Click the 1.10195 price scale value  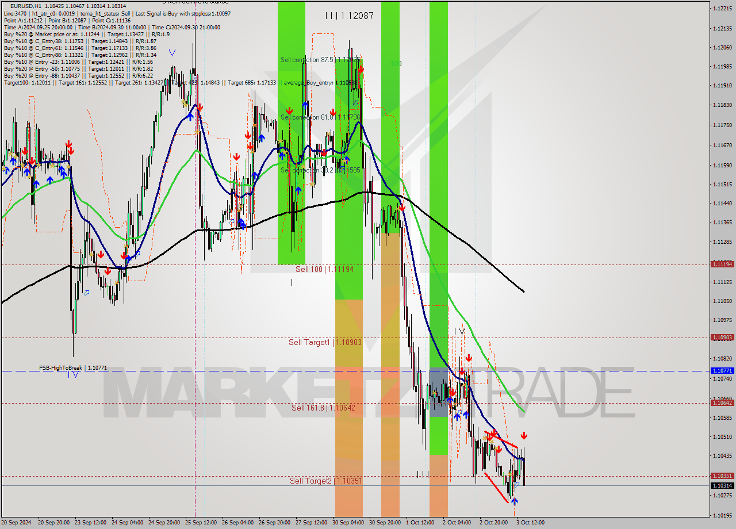coord(722,515)
